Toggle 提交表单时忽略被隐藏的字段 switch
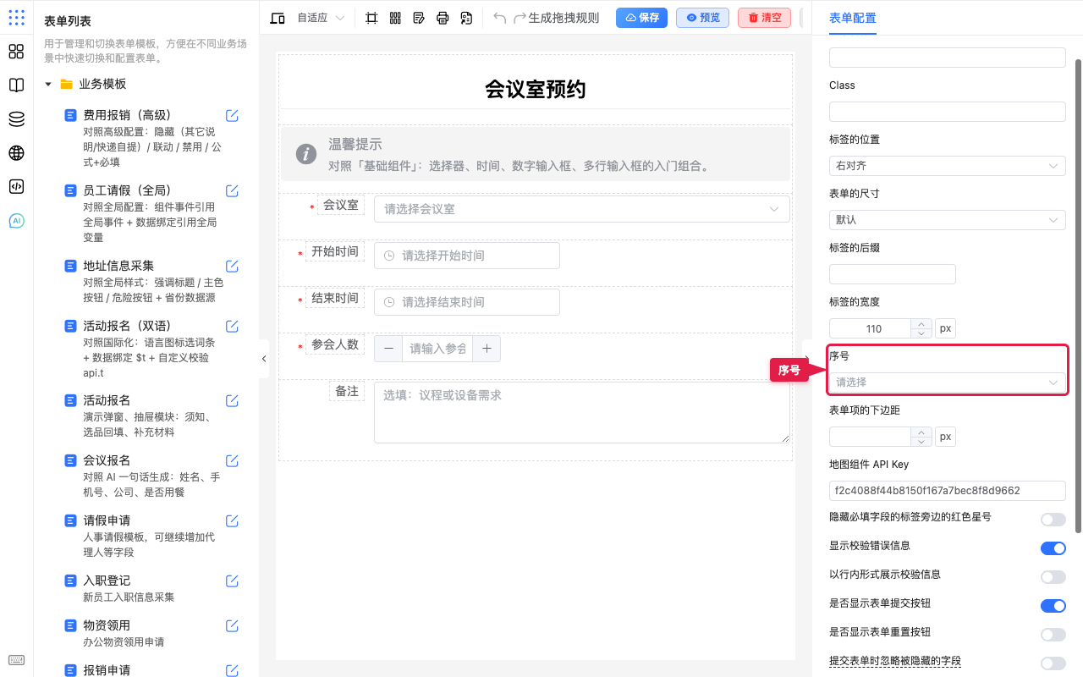 pyautogui.click(x=1053, y=663)
